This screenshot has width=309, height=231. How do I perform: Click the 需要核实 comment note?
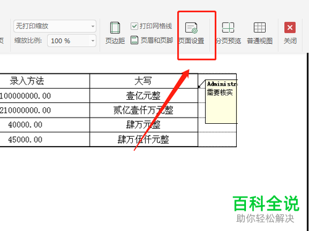click(x=221, y=102)
